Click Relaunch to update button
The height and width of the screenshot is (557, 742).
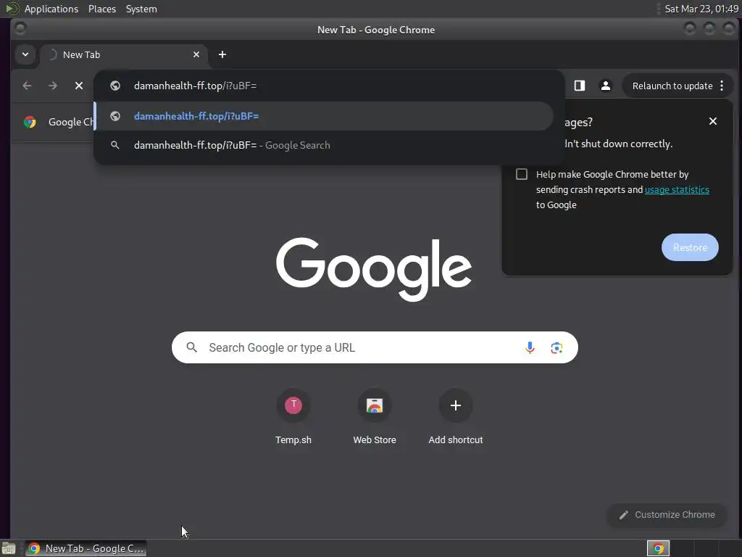coord(672,86)
